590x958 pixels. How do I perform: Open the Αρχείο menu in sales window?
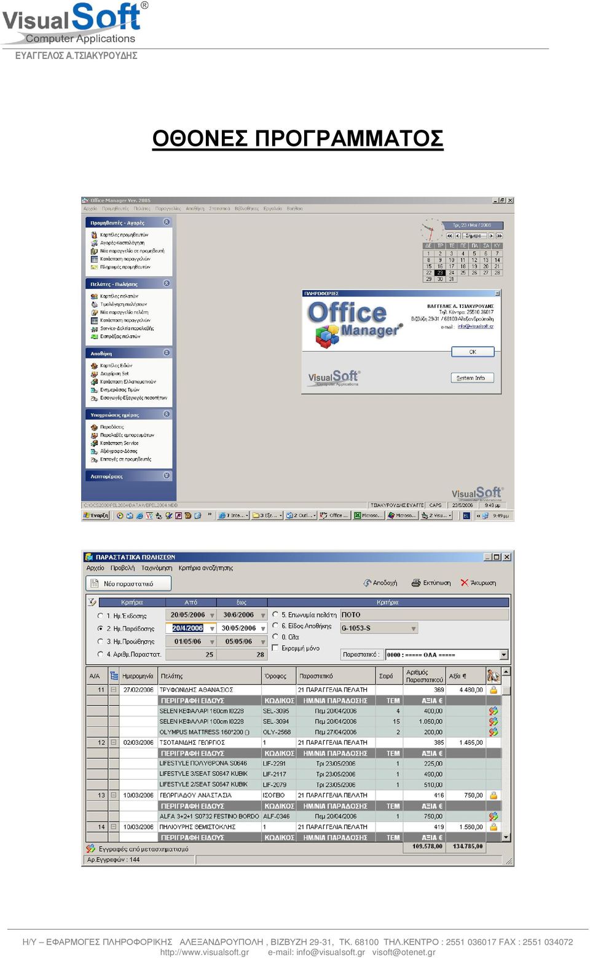pos(95,568)
